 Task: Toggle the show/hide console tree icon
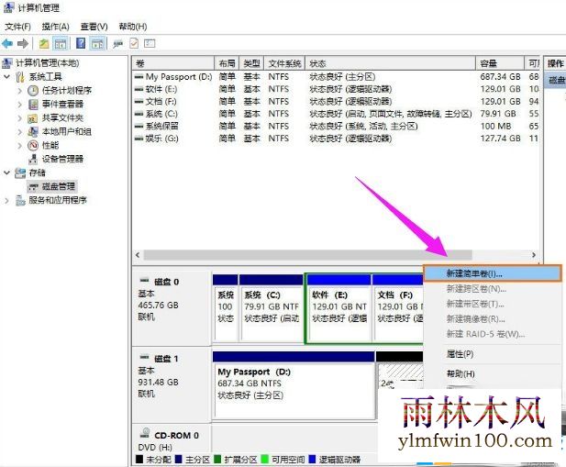click(61, 44)
